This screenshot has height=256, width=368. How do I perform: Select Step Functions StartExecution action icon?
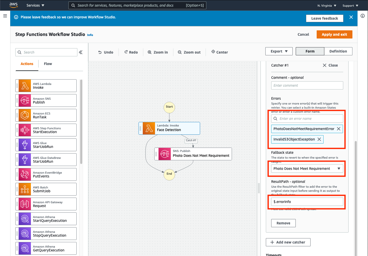25,130
